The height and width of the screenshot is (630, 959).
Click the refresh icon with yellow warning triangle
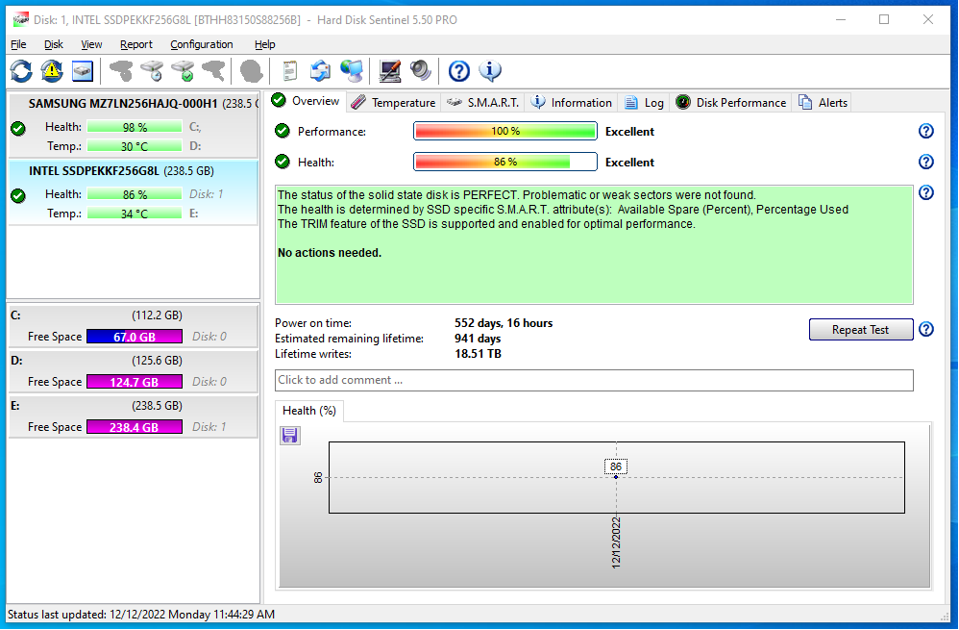pyautogui.click(x=52, y=70)
